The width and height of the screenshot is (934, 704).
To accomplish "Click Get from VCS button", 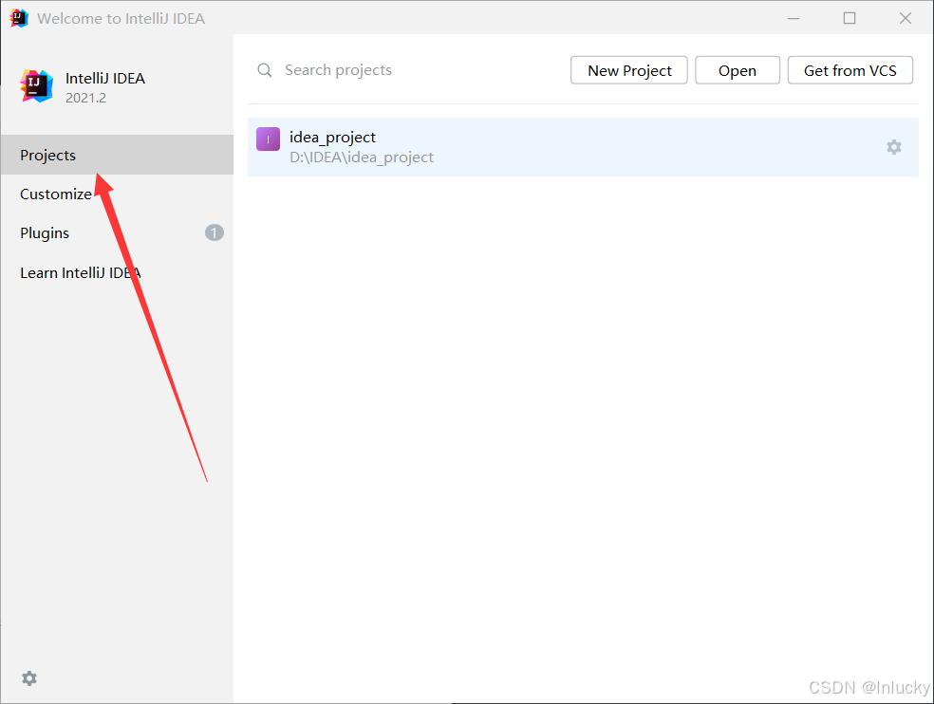I will point(850,70).
